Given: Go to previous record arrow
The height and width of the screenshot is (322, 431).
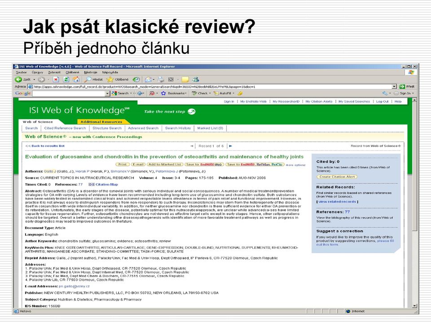Looking at the screenshot, I should pos(192,146).
